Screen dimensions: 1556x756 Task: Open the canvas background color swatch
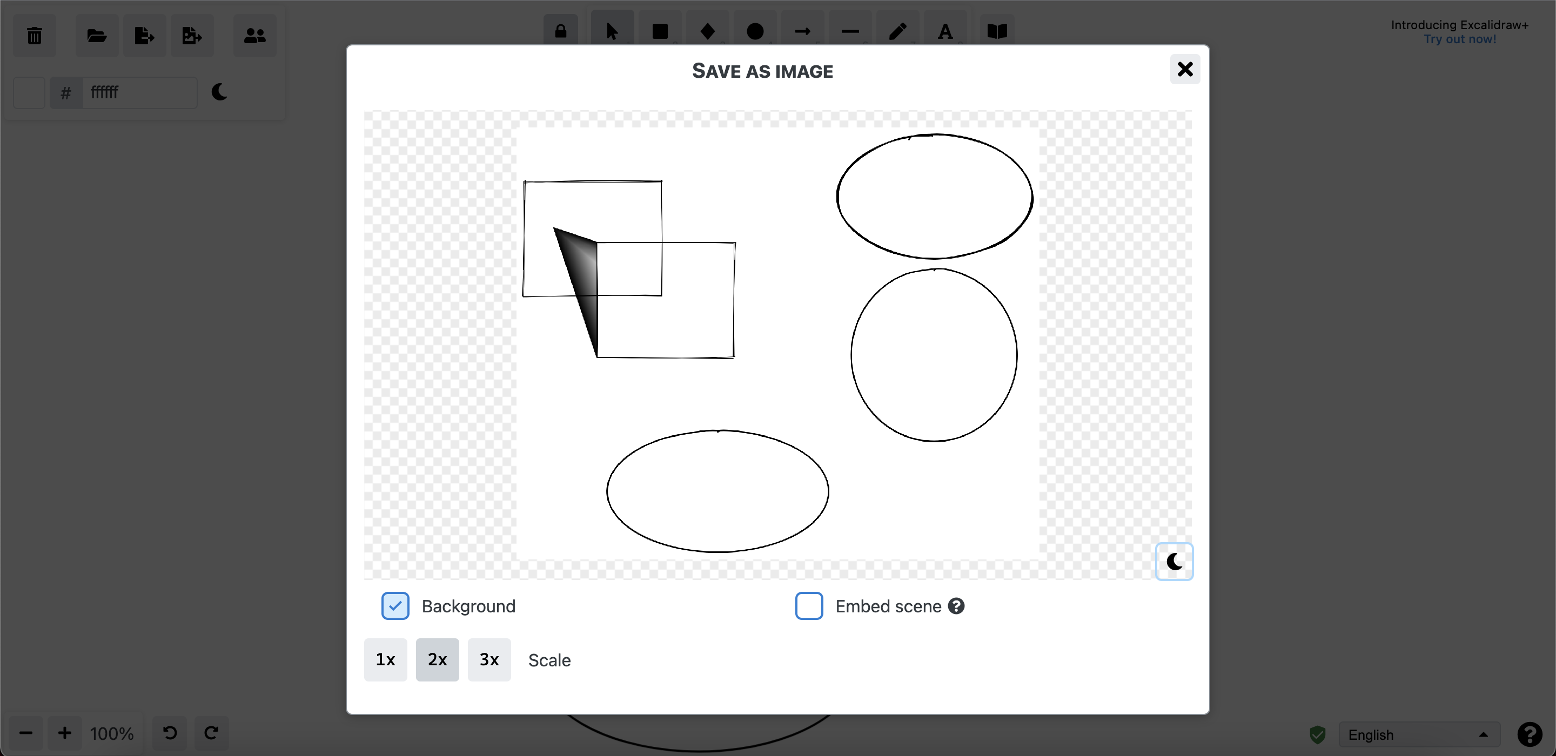click(29, 92)
